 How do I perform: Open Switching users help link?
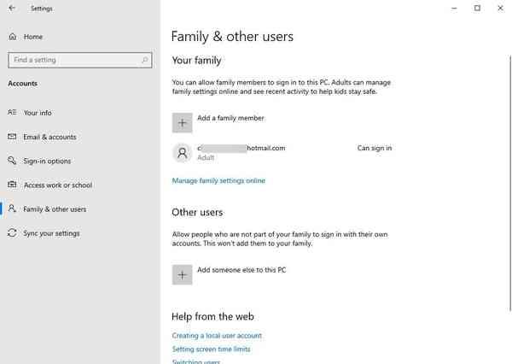click(196, 361)
